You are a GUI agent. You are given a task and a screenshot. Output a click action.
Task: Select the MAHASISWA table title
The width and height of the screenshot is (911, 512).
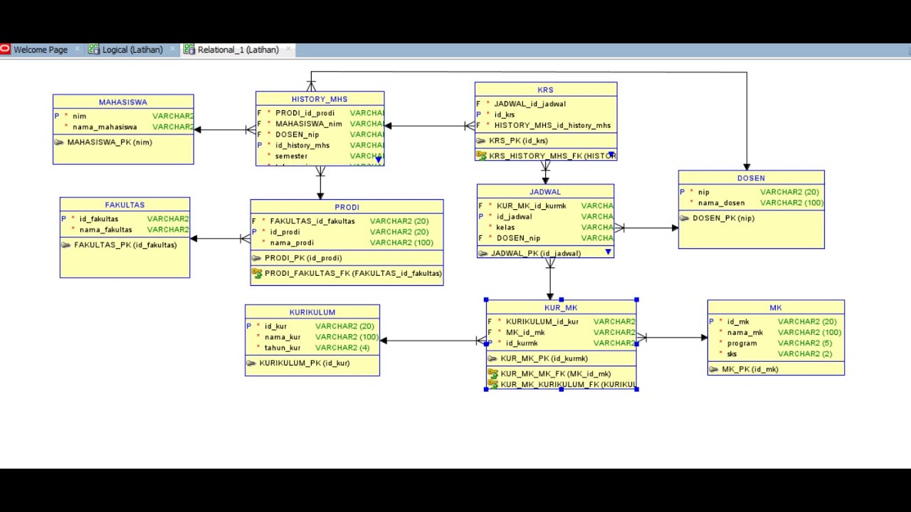[x=123, y=102]
